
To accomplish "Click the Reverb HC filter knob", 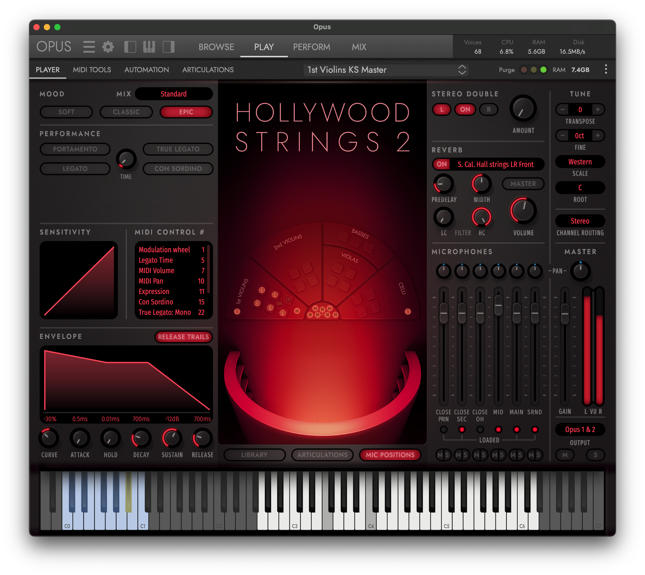I will pyautogui.click(x=481, y=217).
